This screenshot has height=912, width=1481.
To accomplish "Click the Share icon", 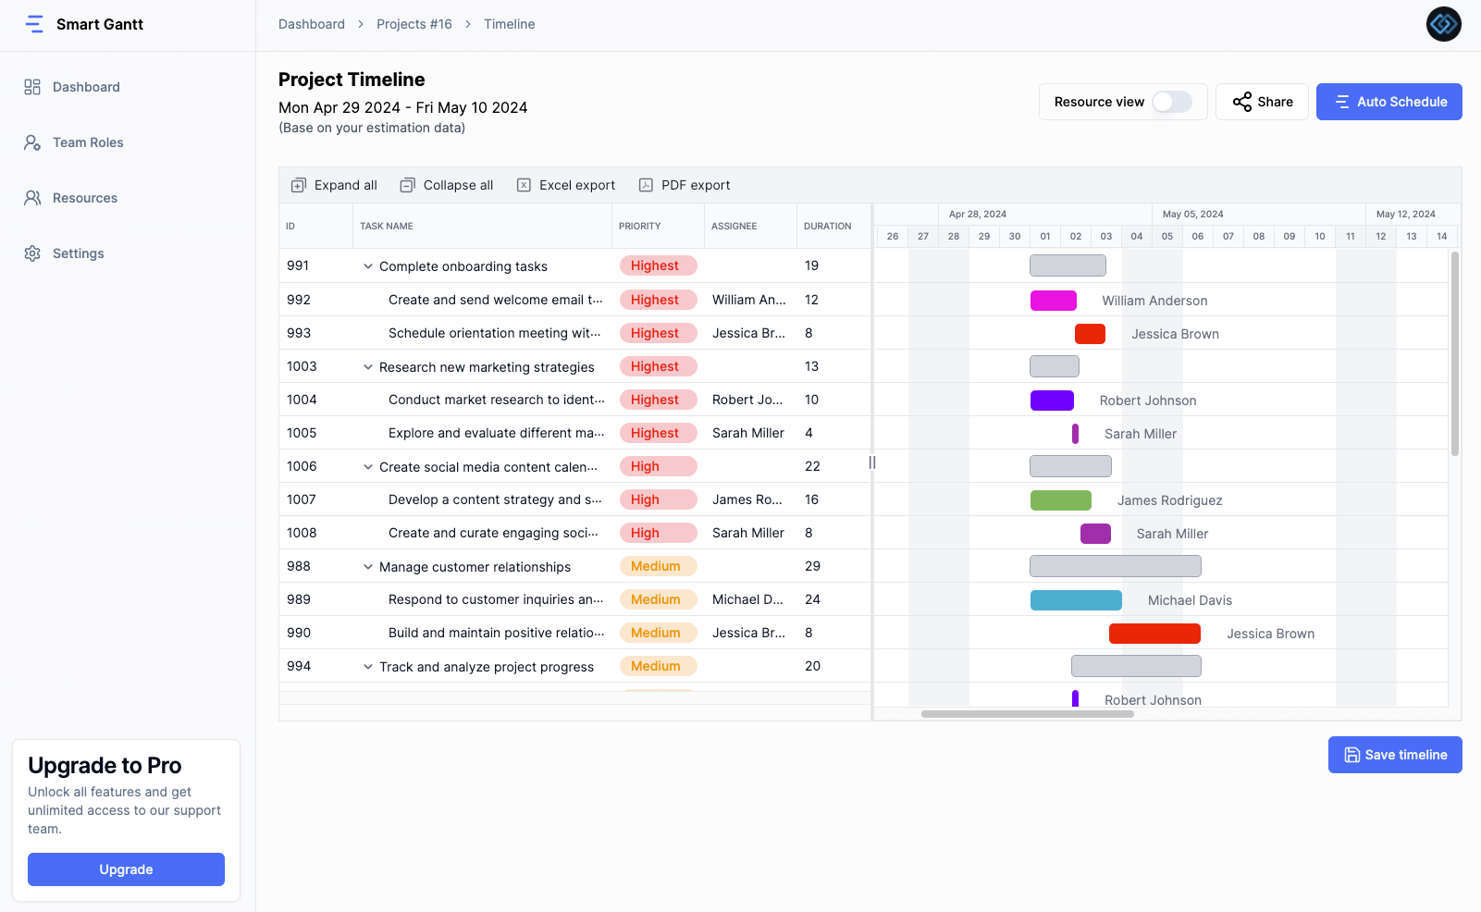I will tap(1242, 102).
